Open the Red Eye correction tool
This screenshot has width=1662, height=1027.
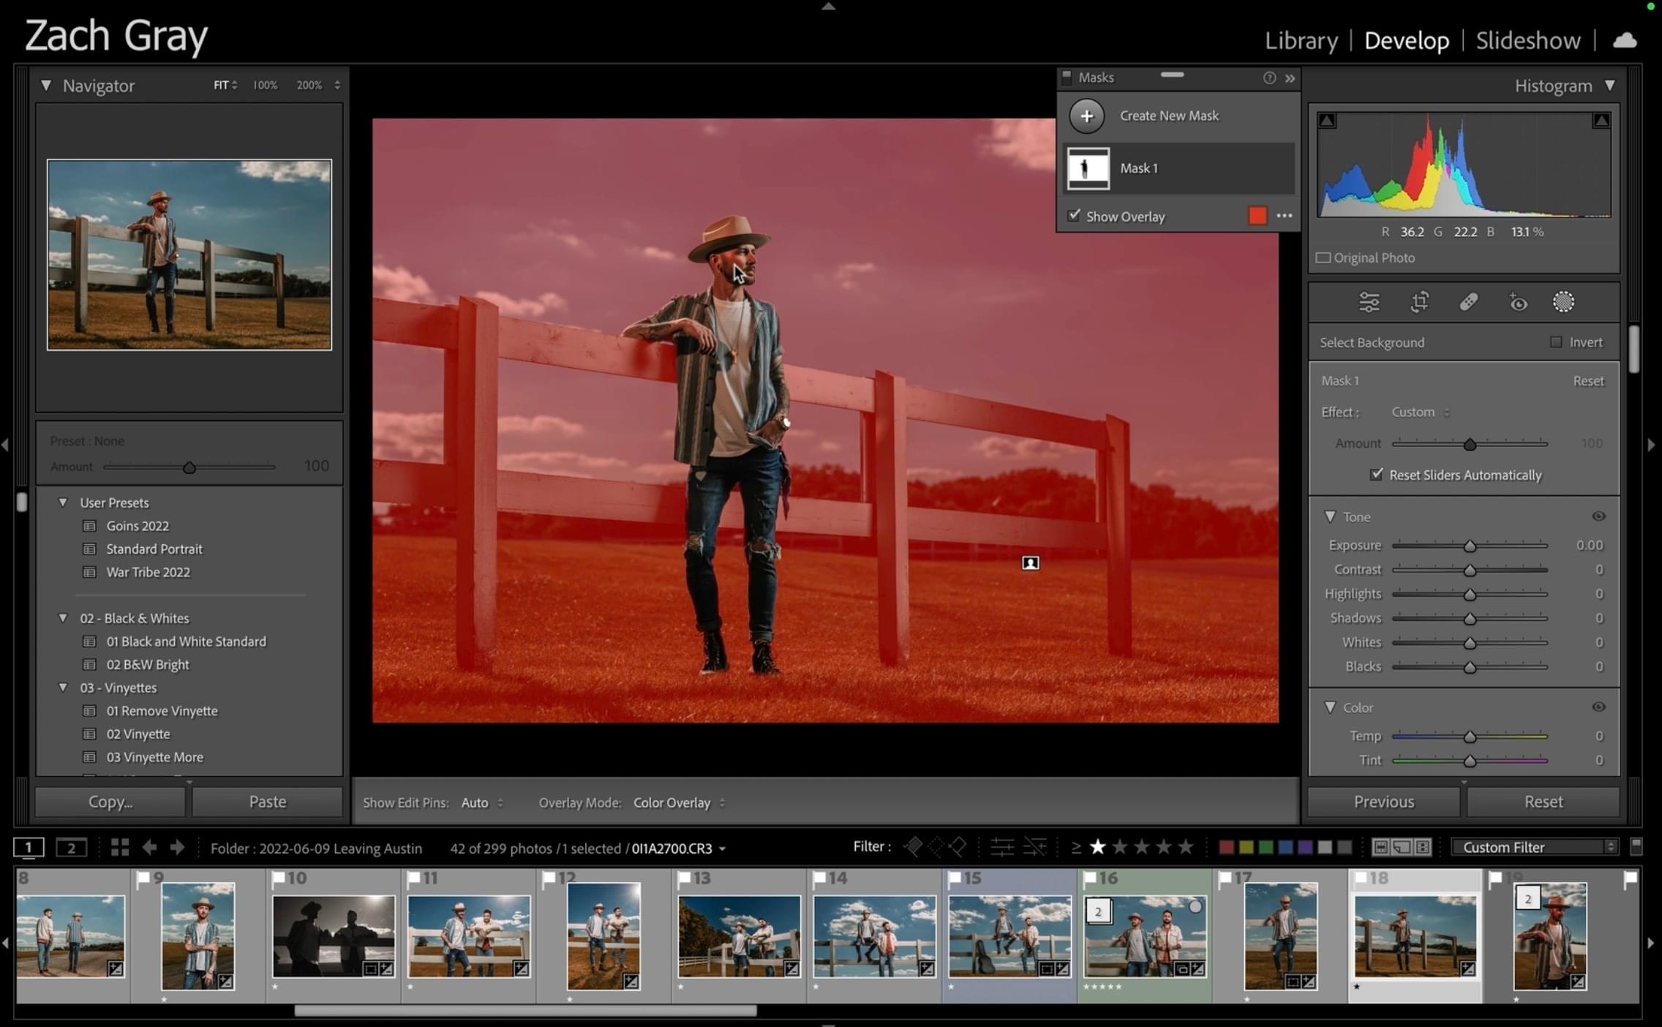click(x=1518, y=302)
